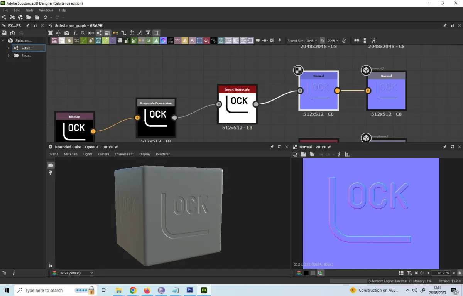Open the channel layers dropdown in 2D view
The height and width of the screenshot is (296, 463).
(x=299, y=273)
